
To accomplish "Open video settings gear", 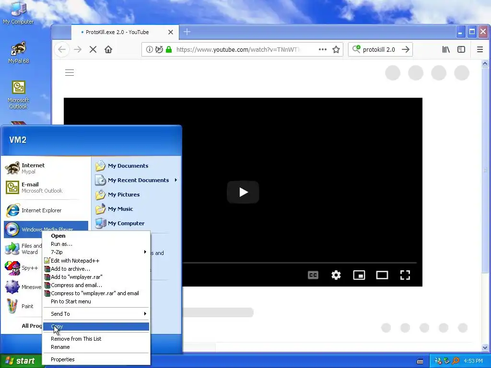I will 336,275.
